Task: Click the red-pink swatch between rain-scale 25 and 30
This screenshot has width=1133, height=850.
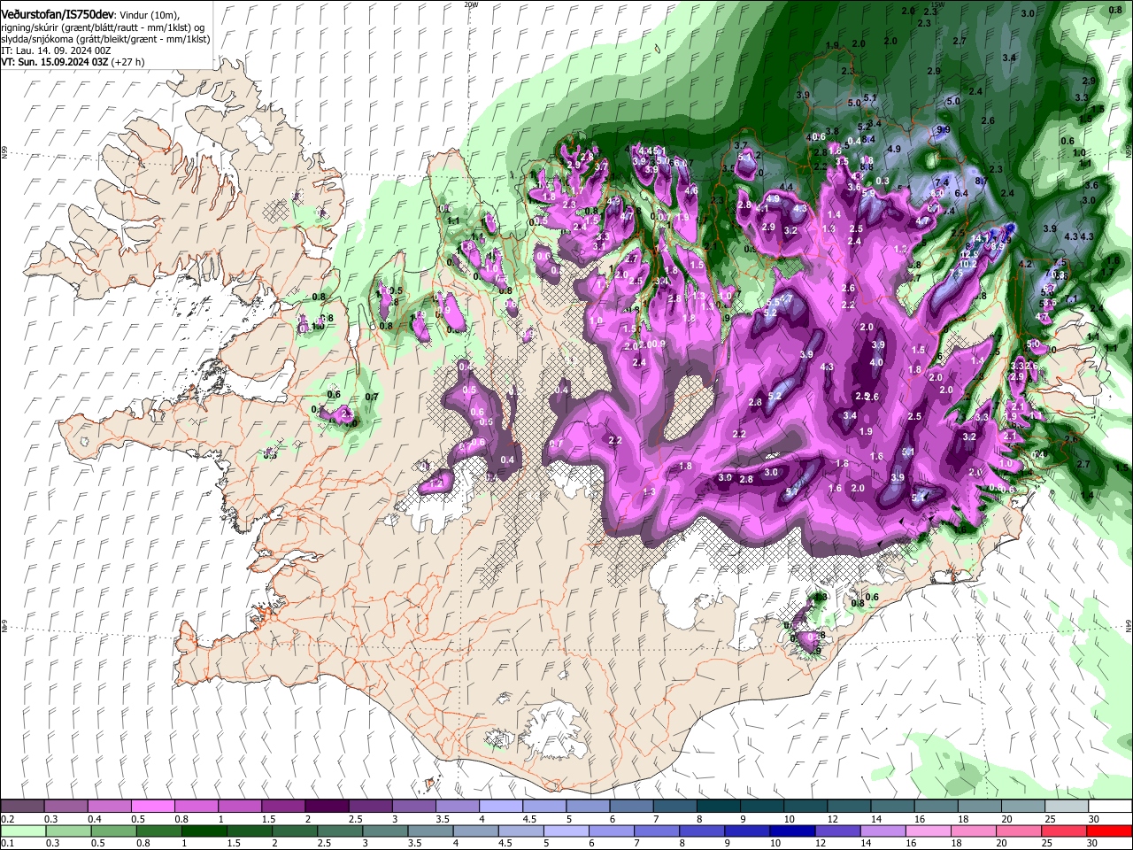Action: 1063,831
